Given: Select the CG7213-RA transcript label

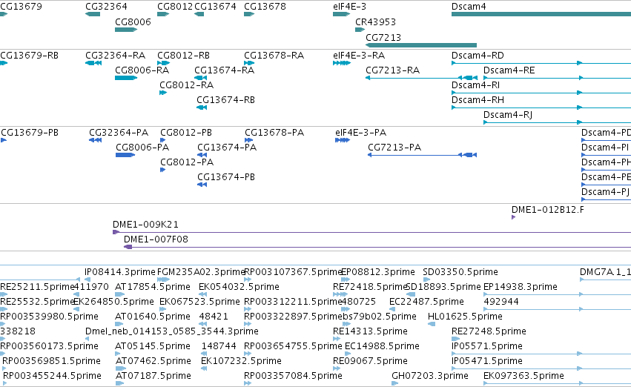Looking at the screenshot, I should pyautogui.click(x=393, y=70).
